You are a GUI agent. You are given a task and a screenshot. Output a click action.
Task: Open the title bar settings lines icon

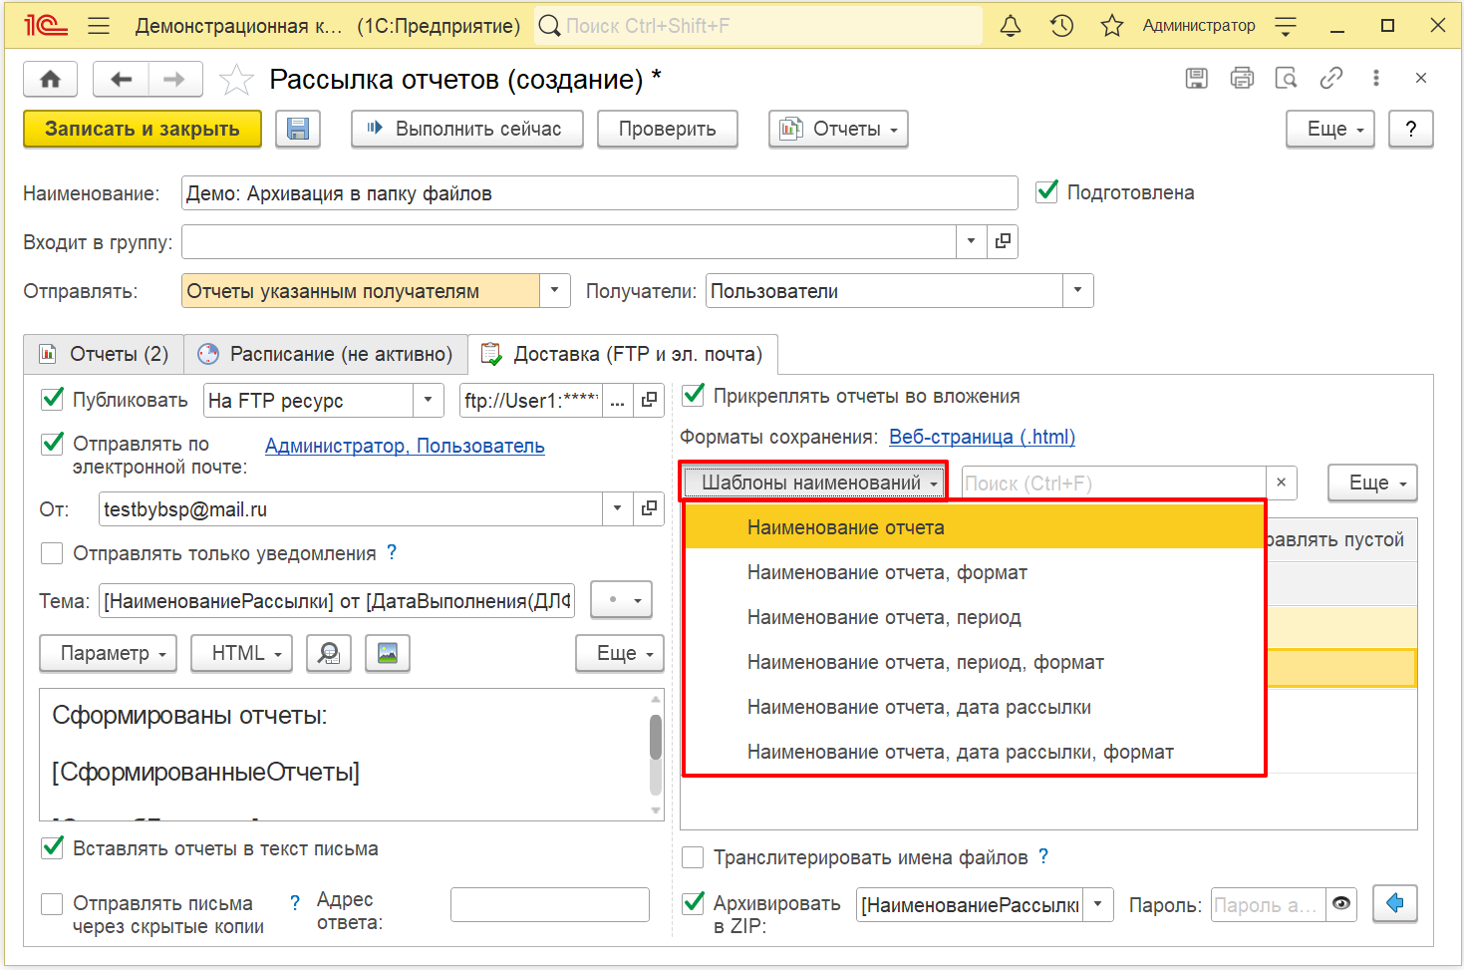point(1286,26)
